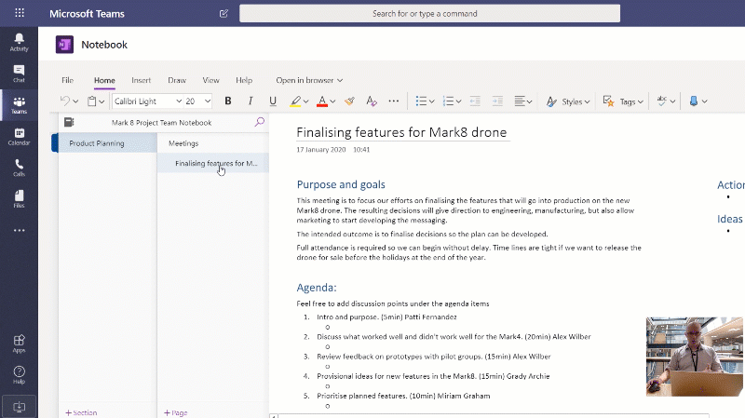The width and height of the screenshot is (745, 418).
Task: Click the page title Finalising features for Mark8 drone
Action: pyautogui.click(x=401, y=132)
